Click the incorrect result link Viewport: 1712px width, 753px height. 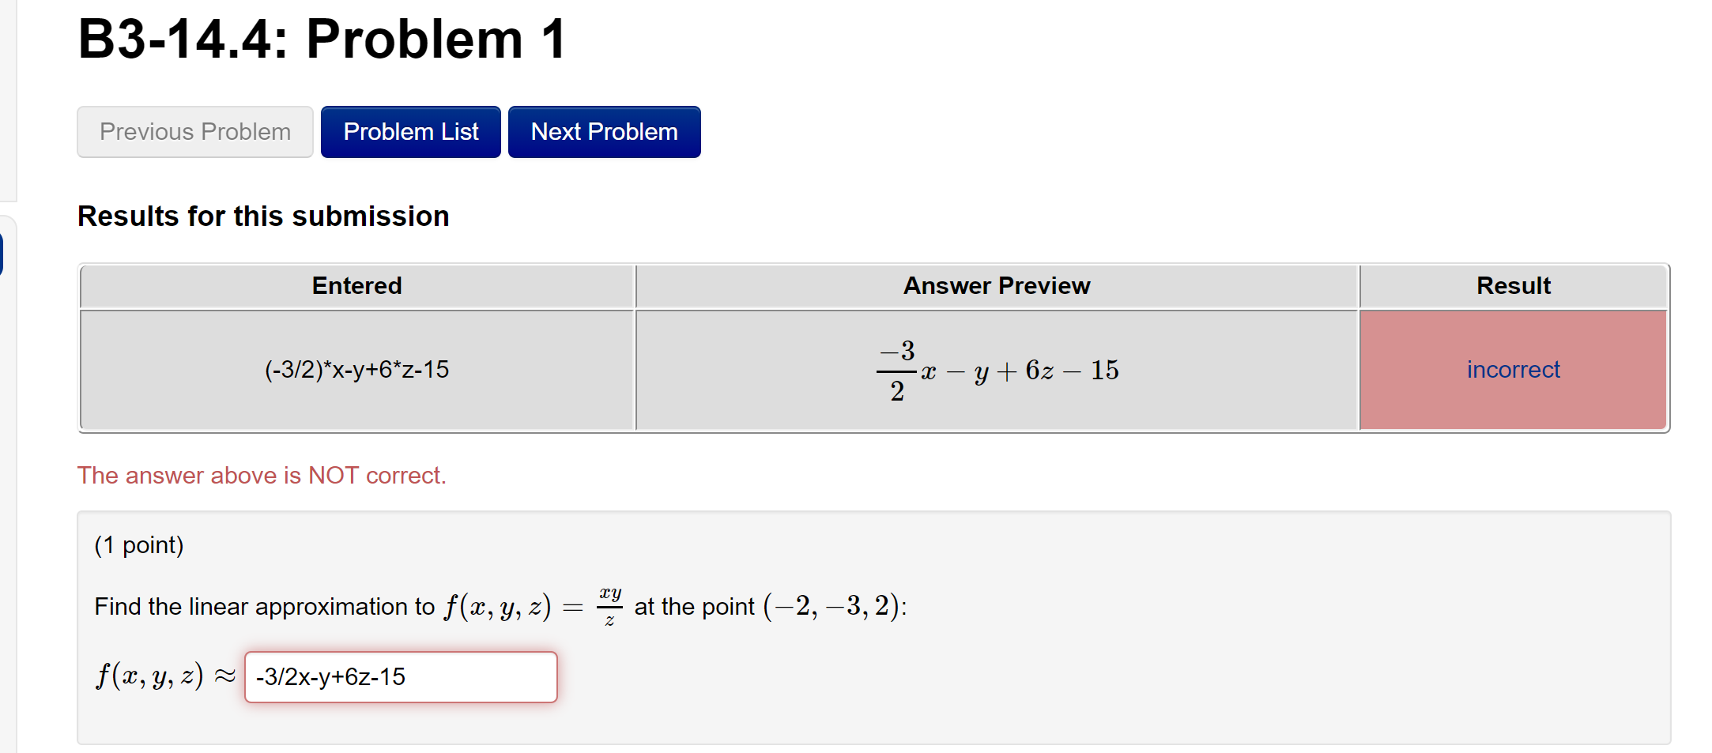tap(1512, 369)
